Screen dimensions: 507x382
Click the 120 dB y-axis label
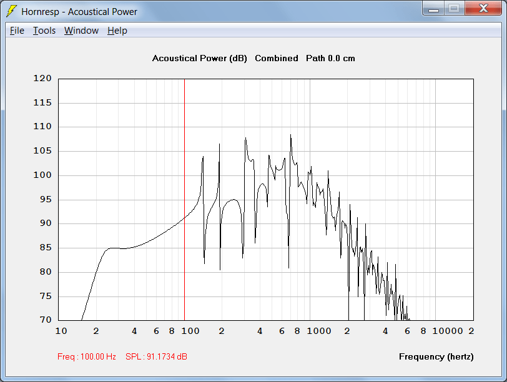point(42,78)
